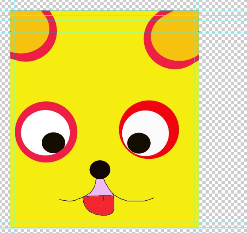Click the vertical dividing line inside tongue

104,198
